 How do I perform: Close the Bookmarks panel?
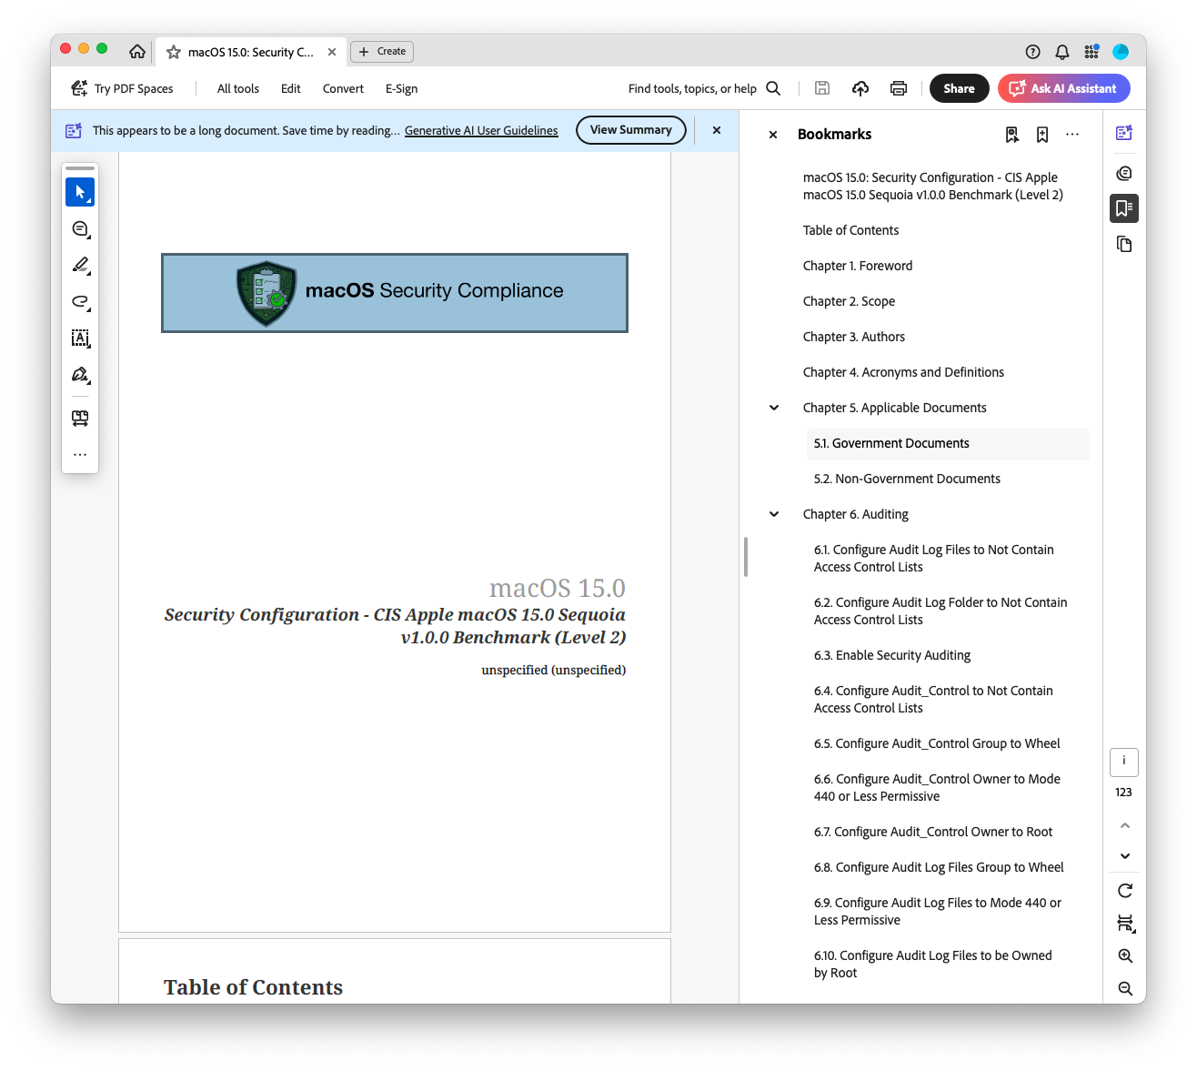(x=773, y=135)
